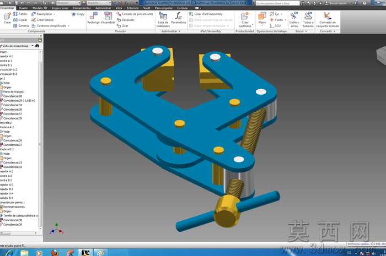Select Coincidencia:15 in browser tree
This screenshot has width=386, height=256.
click(12, 162)
